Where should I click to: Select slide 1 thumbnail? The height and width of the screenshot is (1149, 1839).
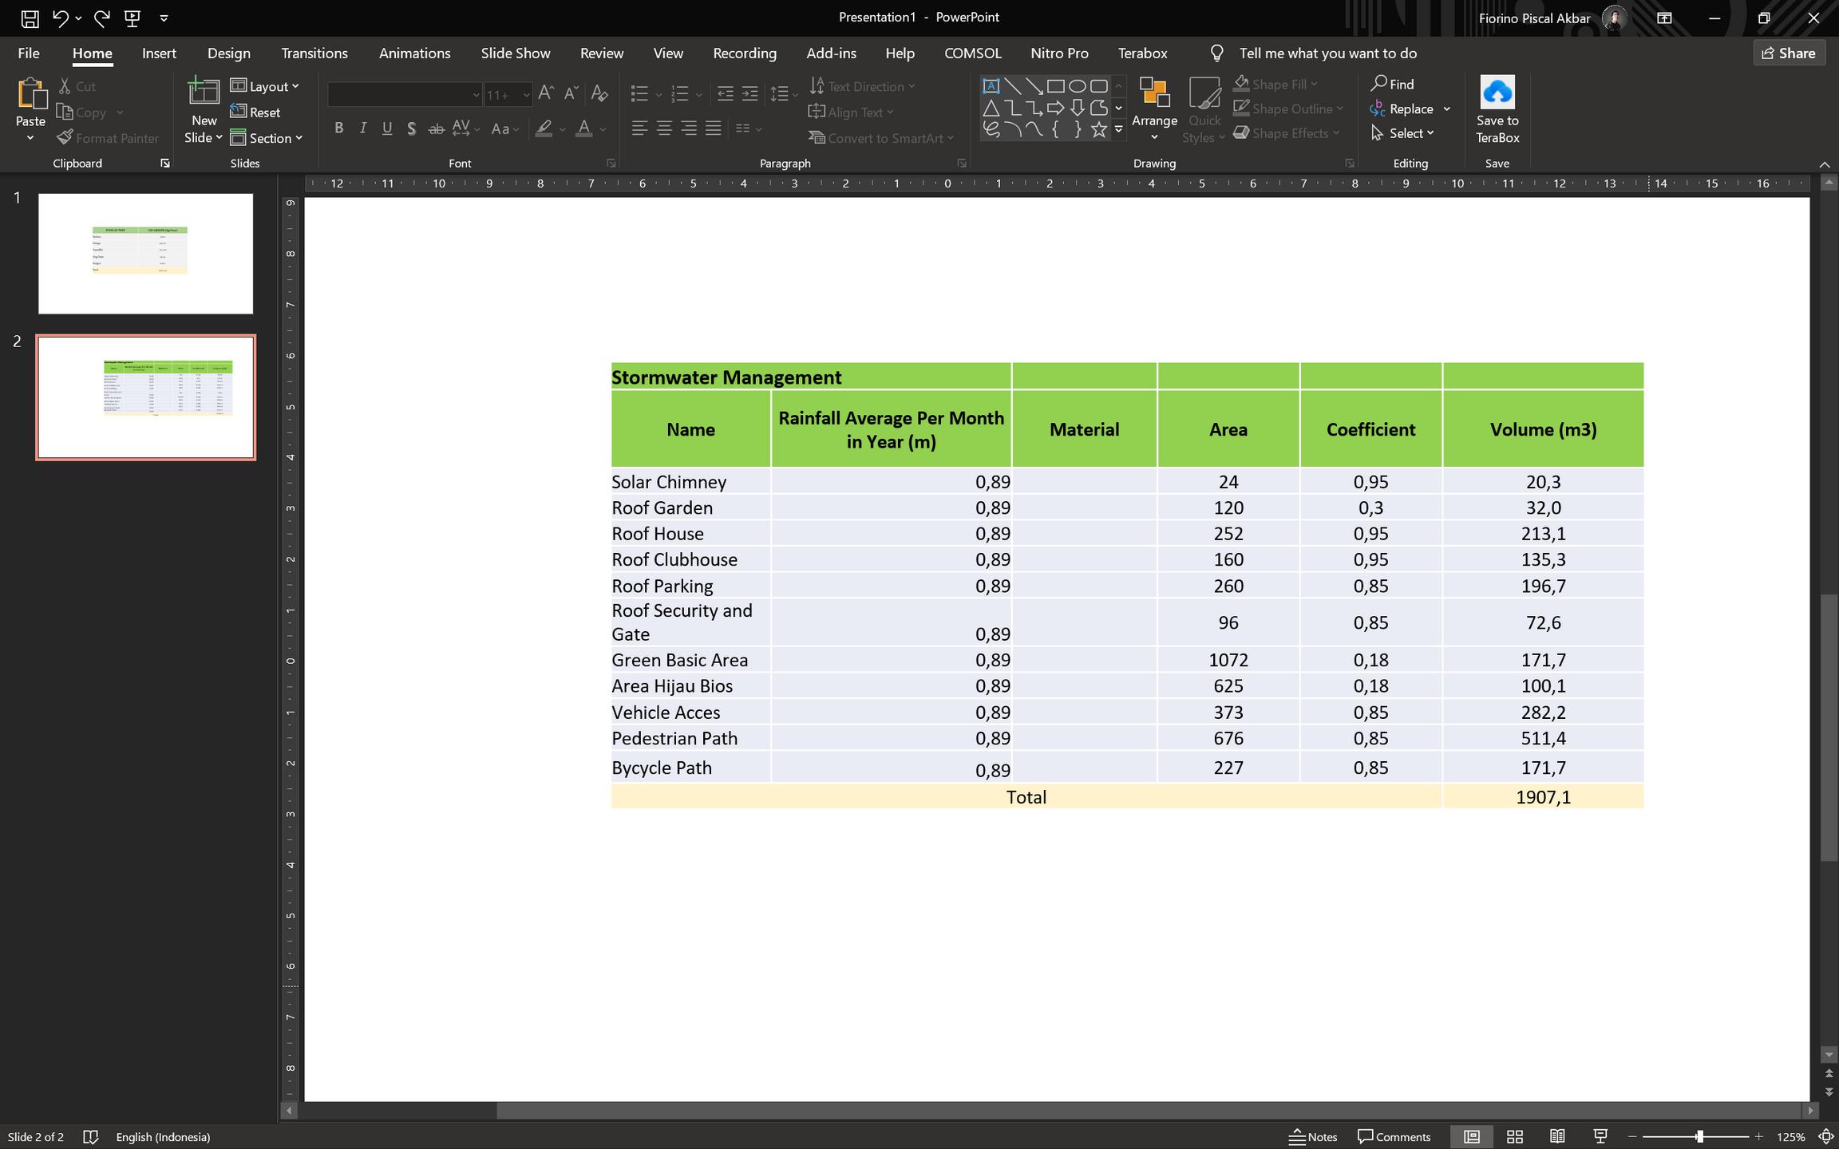tap(145, 253)
